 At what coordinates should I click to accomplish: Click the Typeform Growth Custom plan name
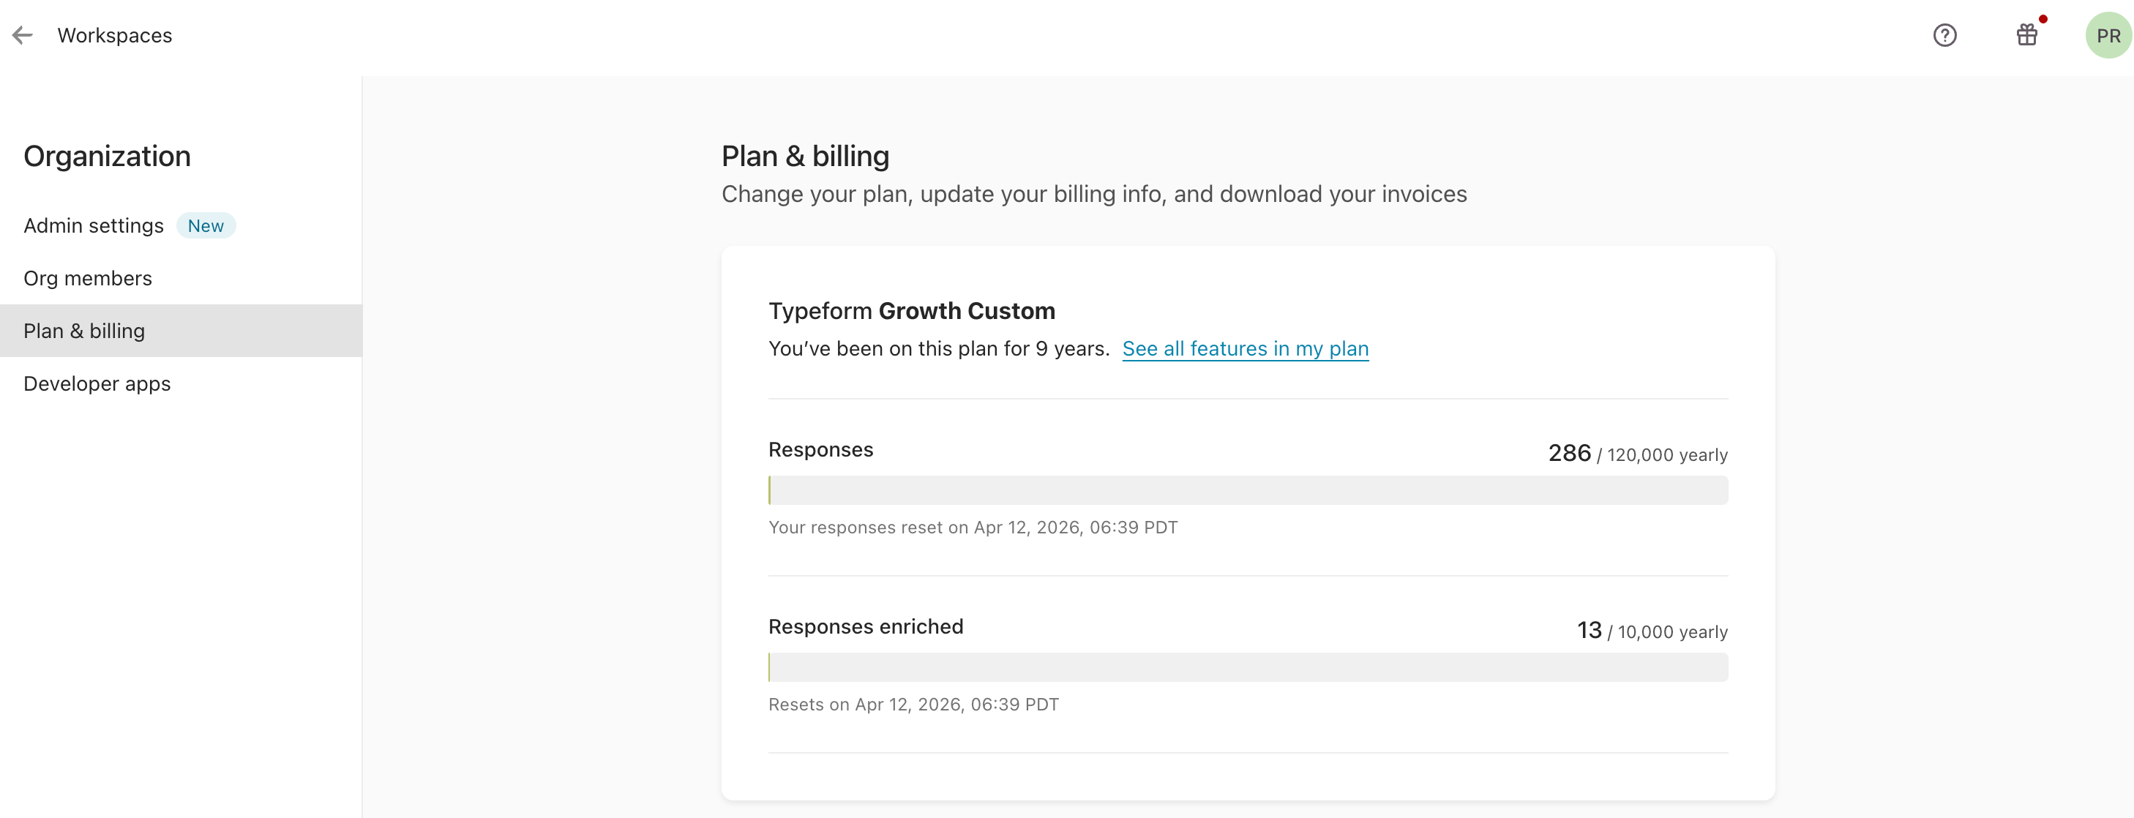tap(911, 311)
